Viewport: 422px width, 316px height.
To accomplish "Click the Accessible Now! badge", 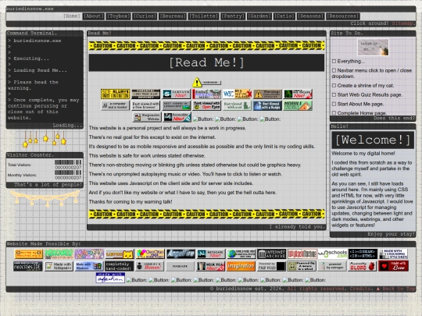I will pyautogui.click(x=177, y=117).
